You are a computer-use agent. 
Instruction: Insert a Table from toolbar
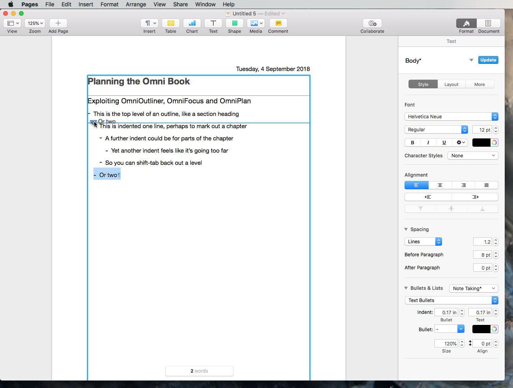tap(171, 23)
